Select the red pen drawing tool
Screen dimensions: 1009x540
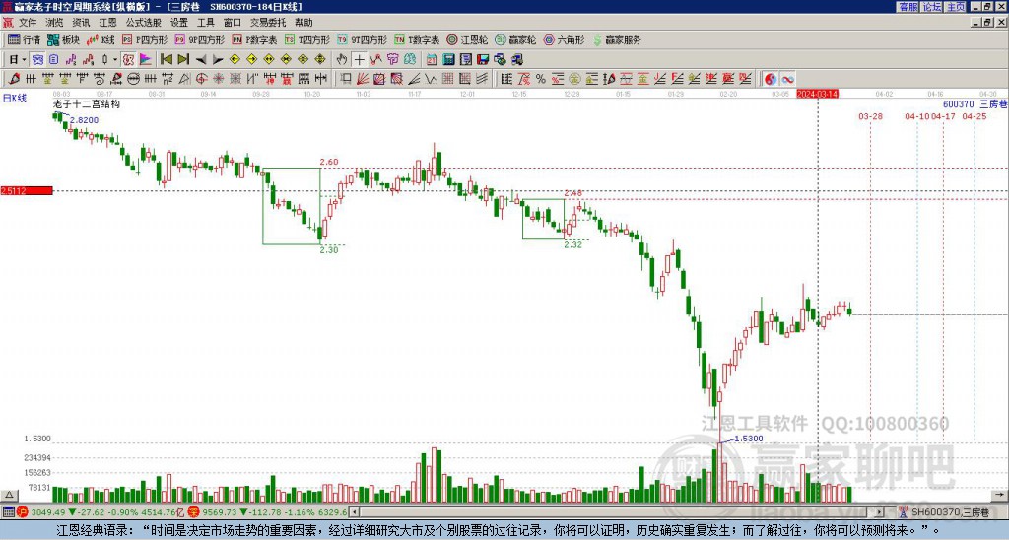14,79
